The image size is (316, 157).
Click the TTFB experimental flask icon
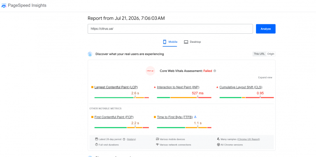195,117
